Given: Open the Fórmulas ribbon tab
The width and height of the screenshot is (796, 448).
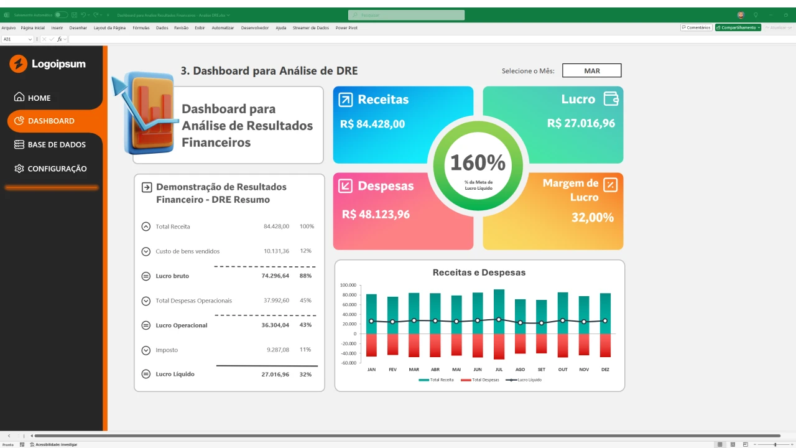Looking at the screenshot, I should 141,28.
